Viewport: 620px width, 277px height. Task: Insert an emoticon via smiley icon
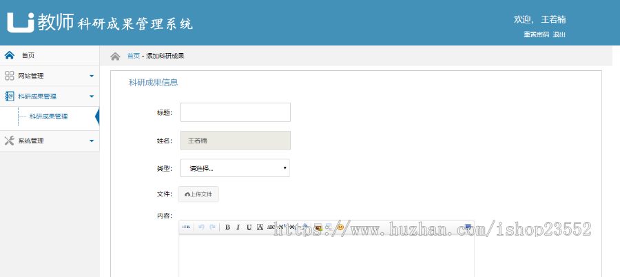click(x=340, y=227)
